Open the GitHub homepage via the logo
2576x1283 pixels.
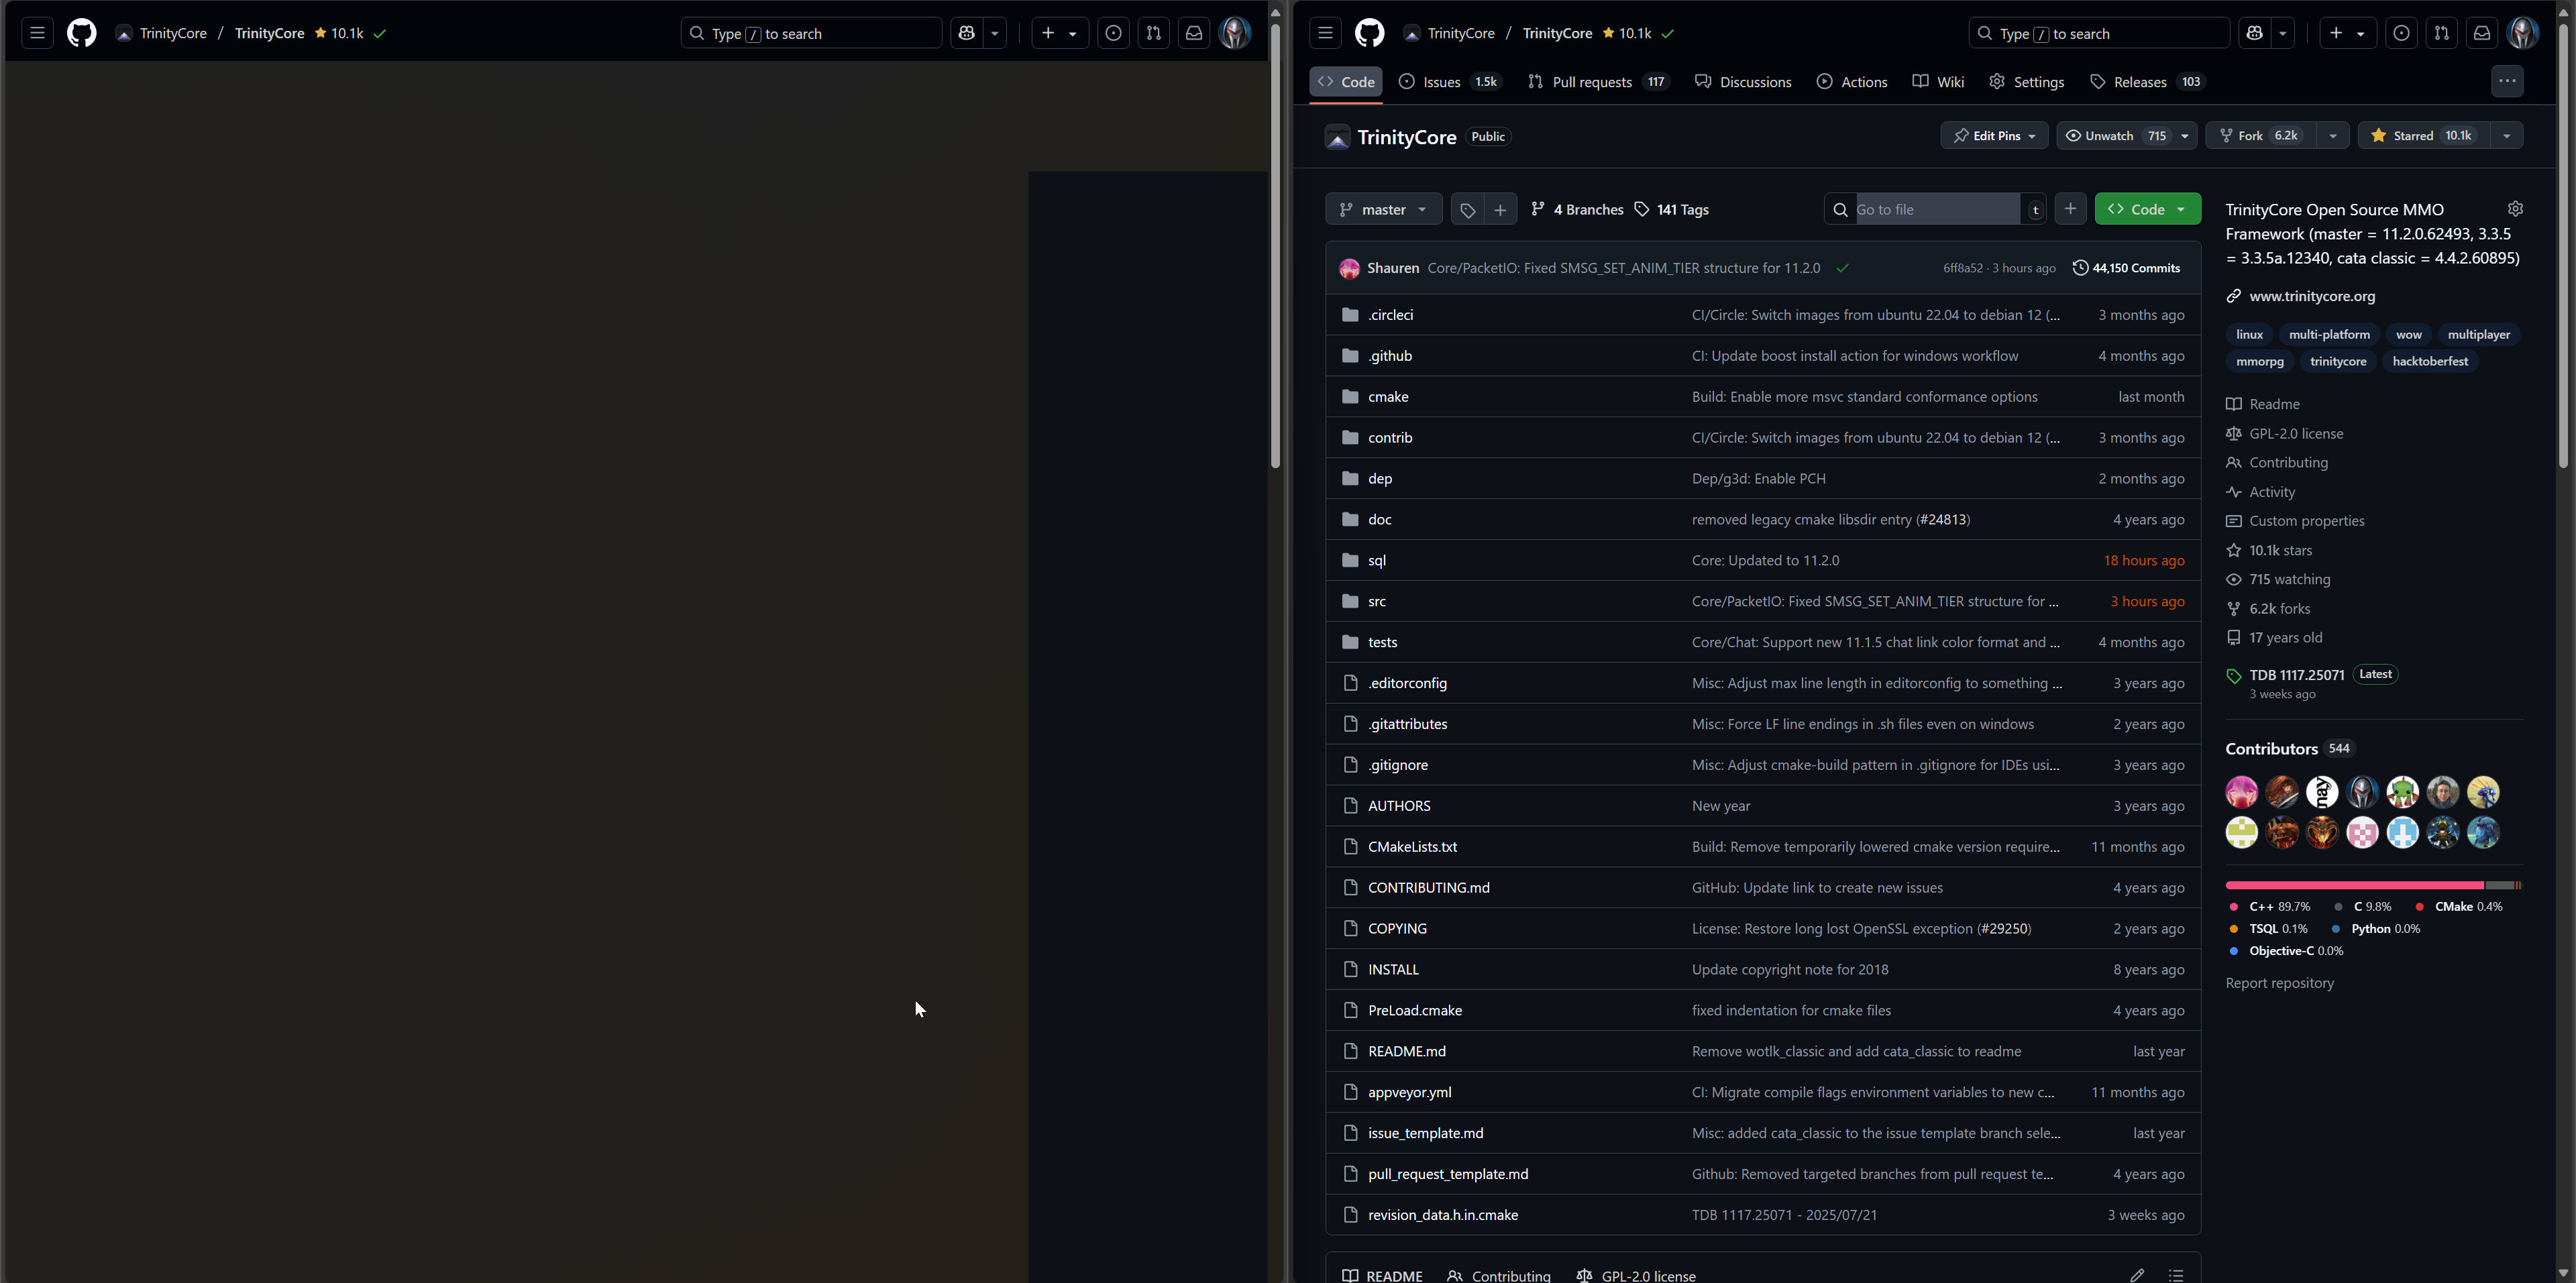coord(1370,32)
